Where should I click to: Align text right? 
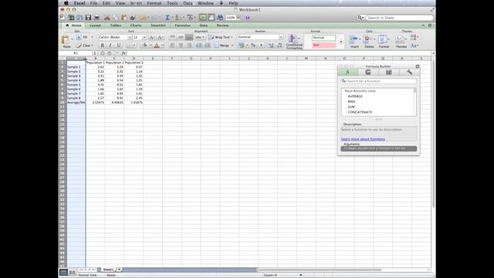click(188, 46)
